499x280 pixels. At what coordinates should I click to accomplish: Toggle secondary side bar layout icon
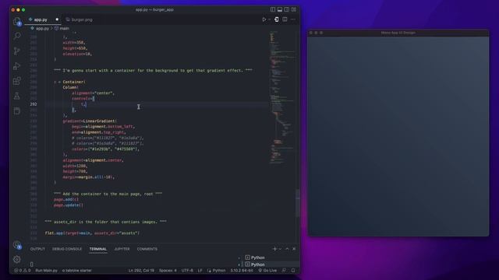tap(287, 9)
